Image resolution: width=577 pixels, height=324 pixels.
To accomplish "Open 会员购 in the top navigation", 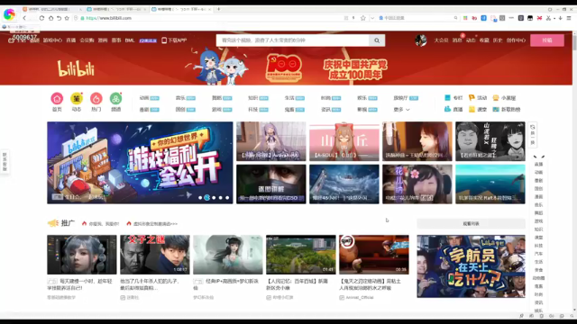I will pos(87,40).
